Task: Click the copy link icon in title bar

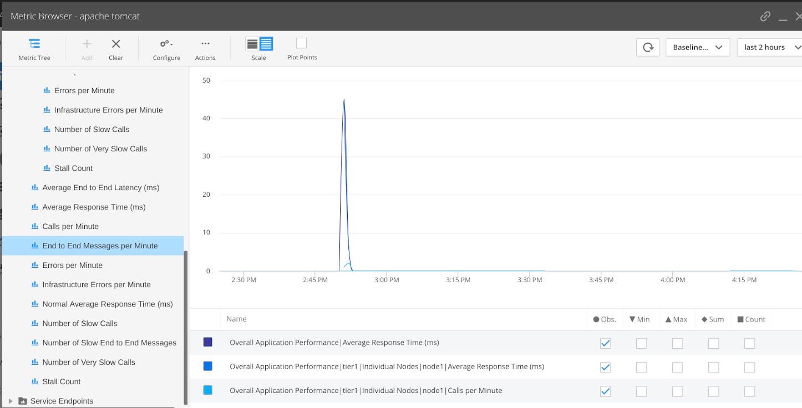Action: (x=765, y=16)
